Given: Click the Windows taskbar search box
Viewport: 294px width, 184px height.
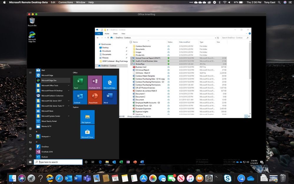Looking at the screenshot, I should coord(58,162).
